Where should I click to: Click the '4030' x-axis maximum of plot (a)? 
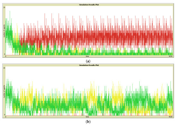pos(171,56)
